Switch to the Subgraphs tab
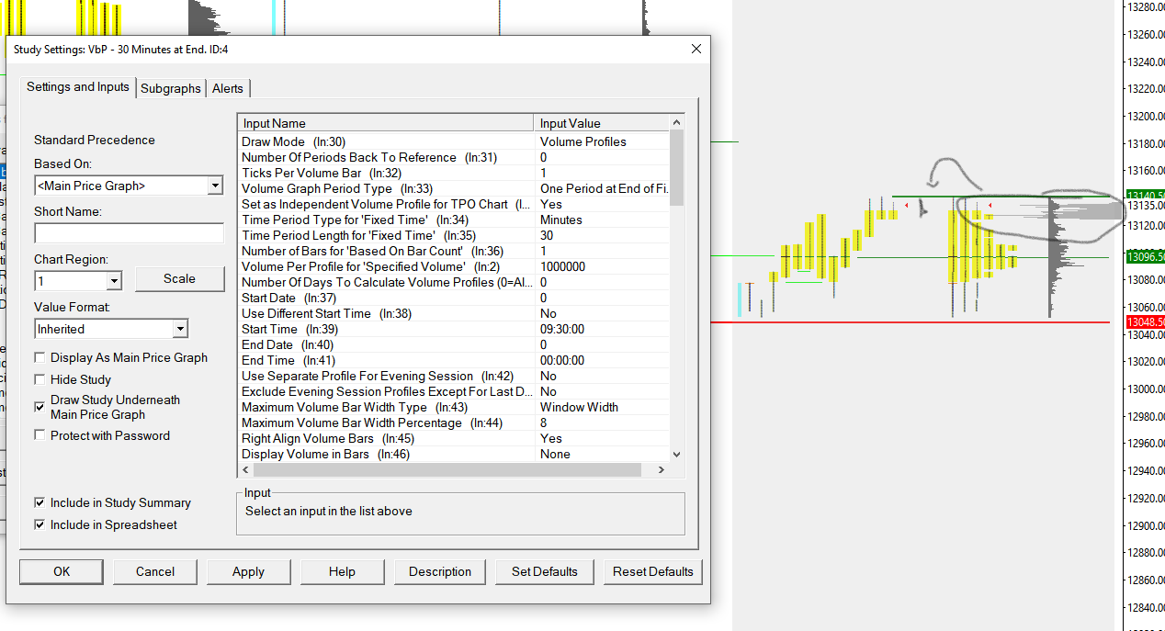The height and width of the screenshot is (631, 1165). (x=171, y=88)
